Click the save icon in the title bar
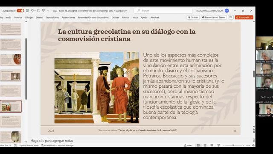The height and width of the screenshot is (154, 273). [x=27, y=11]
